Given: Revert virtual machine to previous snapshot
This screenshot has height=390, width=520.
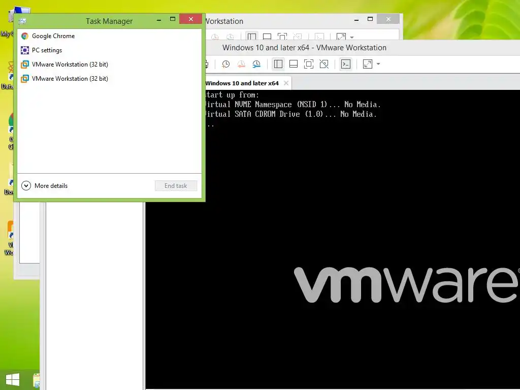Looking at the screenshot, I should click(241, 64).
